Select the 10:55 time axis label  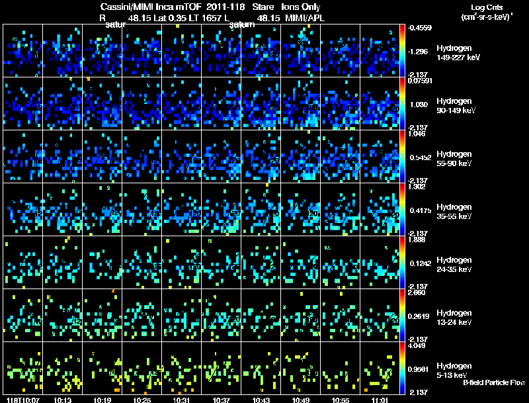click(341, 400)
